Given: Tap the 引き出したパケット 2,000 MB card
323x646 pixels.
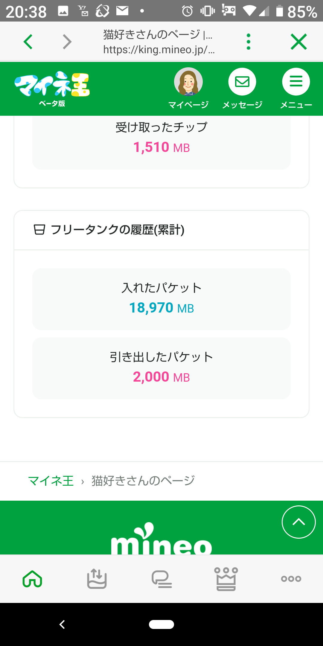Looking at the screenshot, I should click(x=161, y=368).
